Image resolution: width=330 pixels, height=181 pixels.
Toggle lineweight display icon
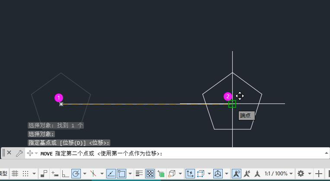coord(139,174)
